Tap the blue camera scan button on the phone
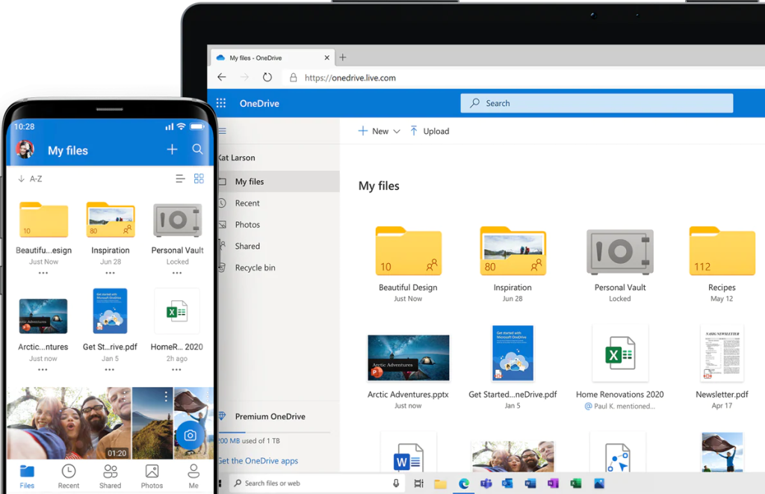This screenshot has height=494, width=765. (x=191, y=435)
